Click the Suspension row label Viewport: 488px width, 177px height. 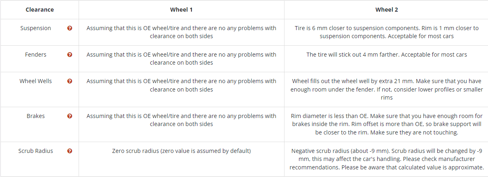(x=36, y=28)
